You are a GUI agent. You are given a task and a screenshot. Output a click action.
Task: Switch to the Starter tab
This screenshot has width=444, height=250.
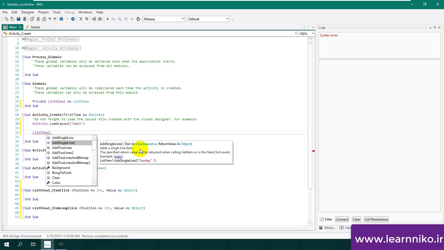pos(35,27)
